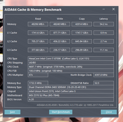Click the L1 Cache Latency 0.9 ns box

pyautogui.click(x=104, y=33)
